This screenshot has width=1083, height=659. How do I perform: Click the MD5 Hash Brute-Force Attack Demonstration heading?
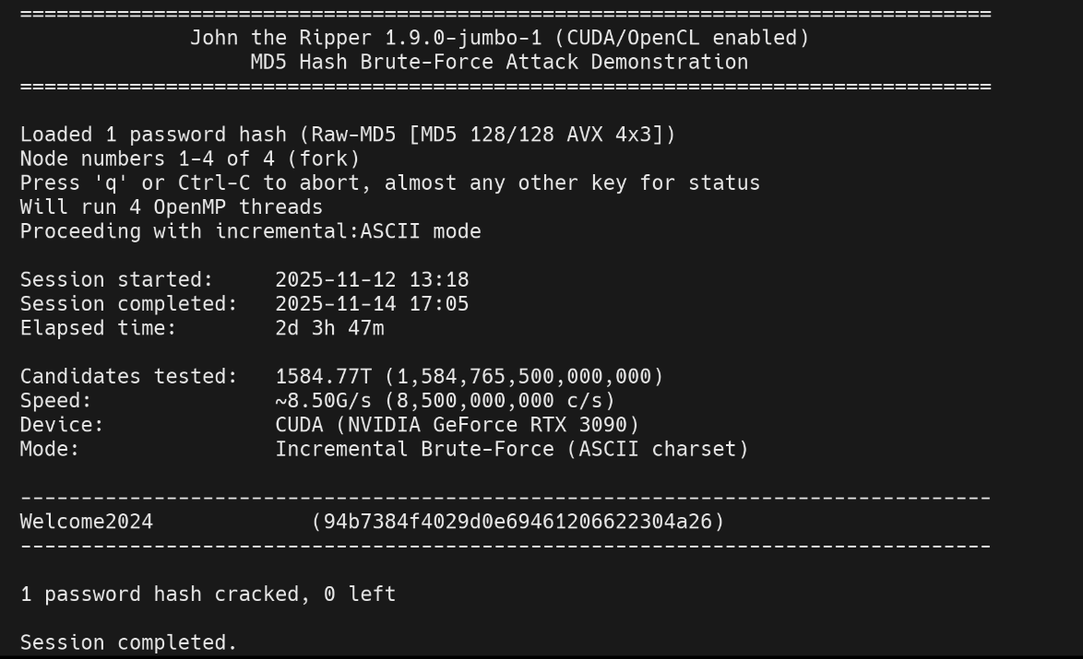499,63
